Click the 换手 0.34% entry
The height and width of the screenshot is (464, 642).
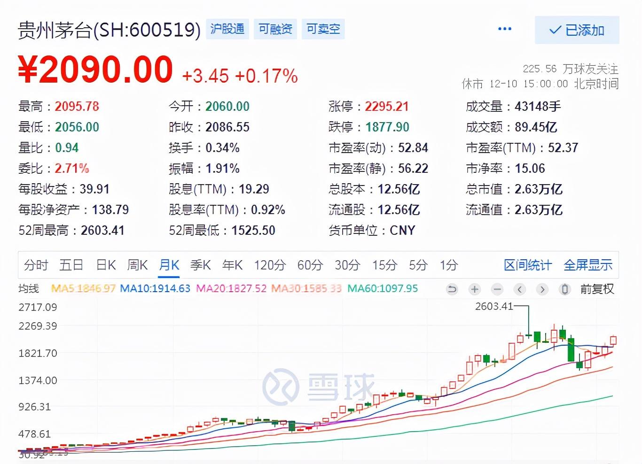[204, 148]
